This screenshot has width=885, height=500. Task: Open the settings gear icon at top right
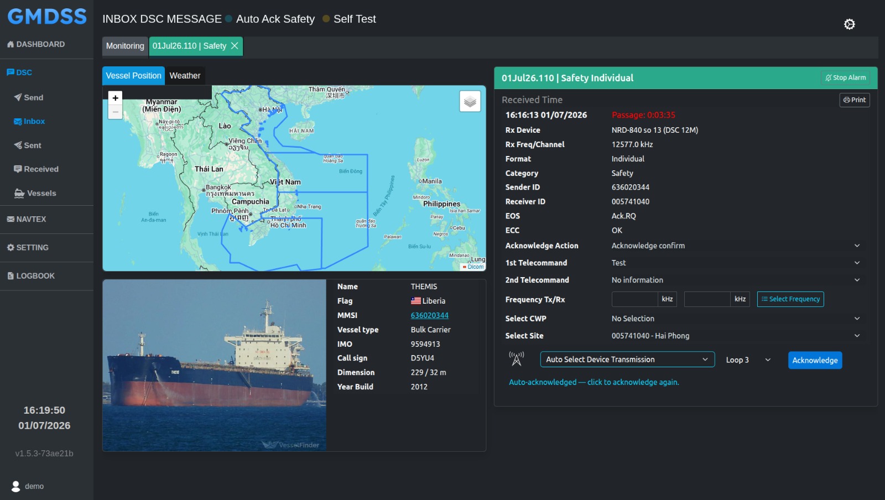(849, 24)
